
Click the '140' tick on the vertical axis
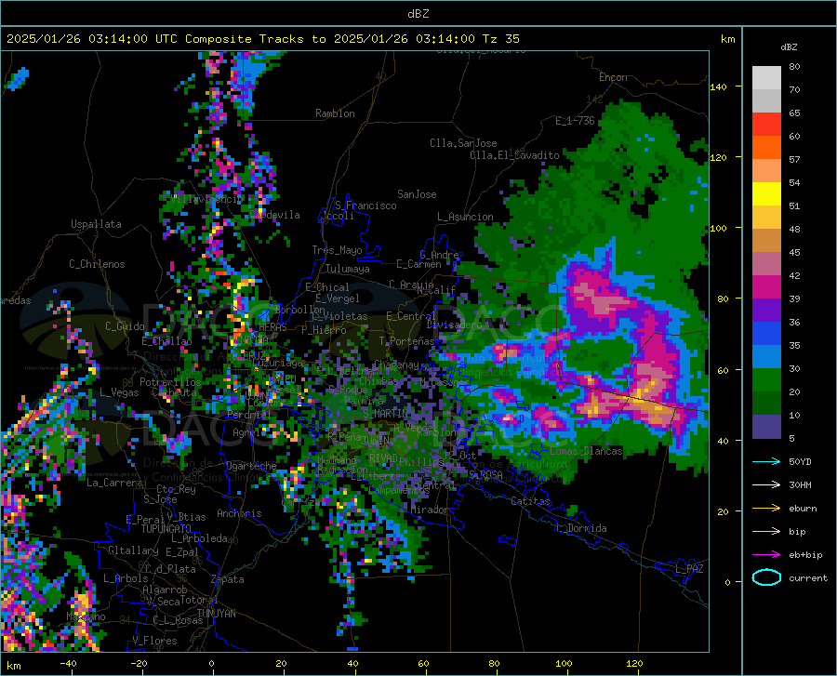pos(719,86)
